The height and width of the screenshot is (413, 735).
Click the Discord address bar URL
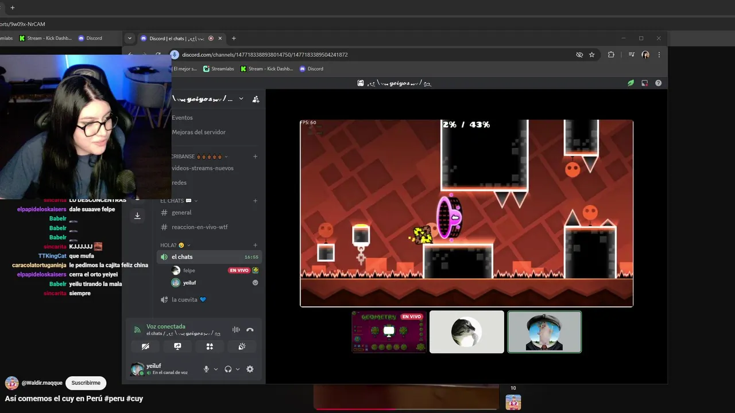265,54
